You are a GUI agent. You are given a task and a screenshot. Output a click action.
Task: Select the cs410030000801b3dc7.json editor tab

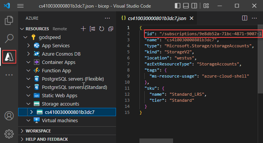click(x=157, y=18)
